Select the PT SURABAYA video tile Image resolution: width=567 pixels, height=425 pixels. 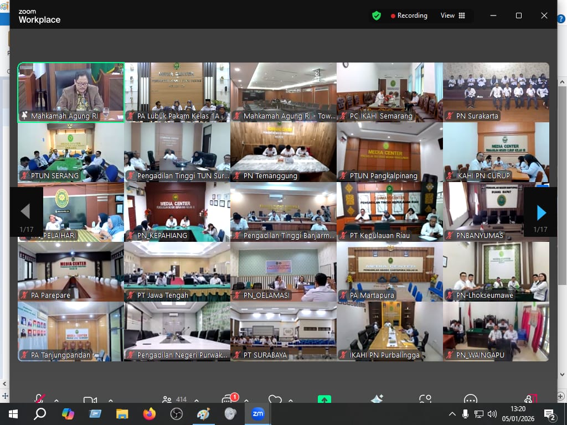[x=283, y=331]
